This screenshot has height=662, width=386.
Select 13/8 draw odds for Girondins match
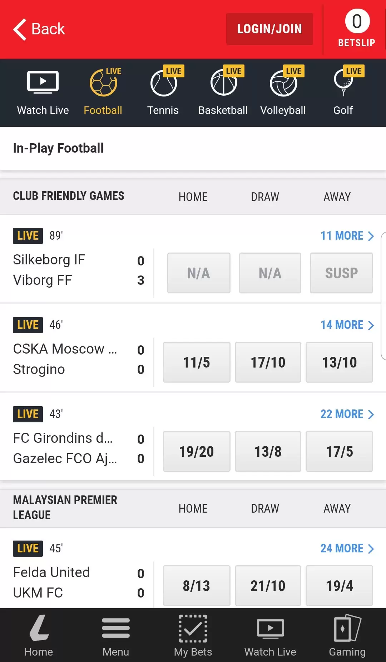(268, 451)
